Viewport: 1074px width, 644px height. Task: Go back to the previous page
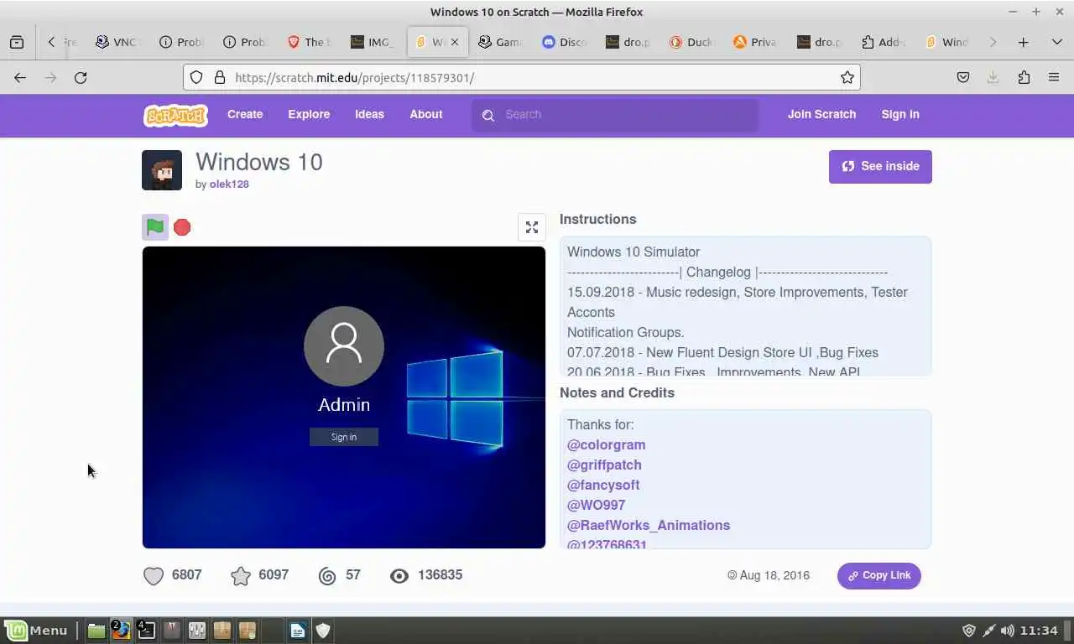tap(20, 77)
